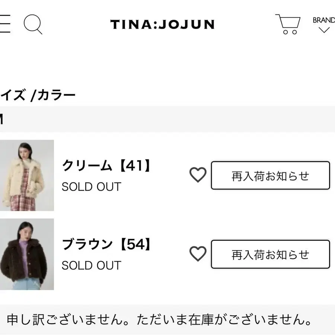Favorite the brown color with heart icon
This screenshot has height=335, width=335.
pyautogui.click(x=198, y=253)
